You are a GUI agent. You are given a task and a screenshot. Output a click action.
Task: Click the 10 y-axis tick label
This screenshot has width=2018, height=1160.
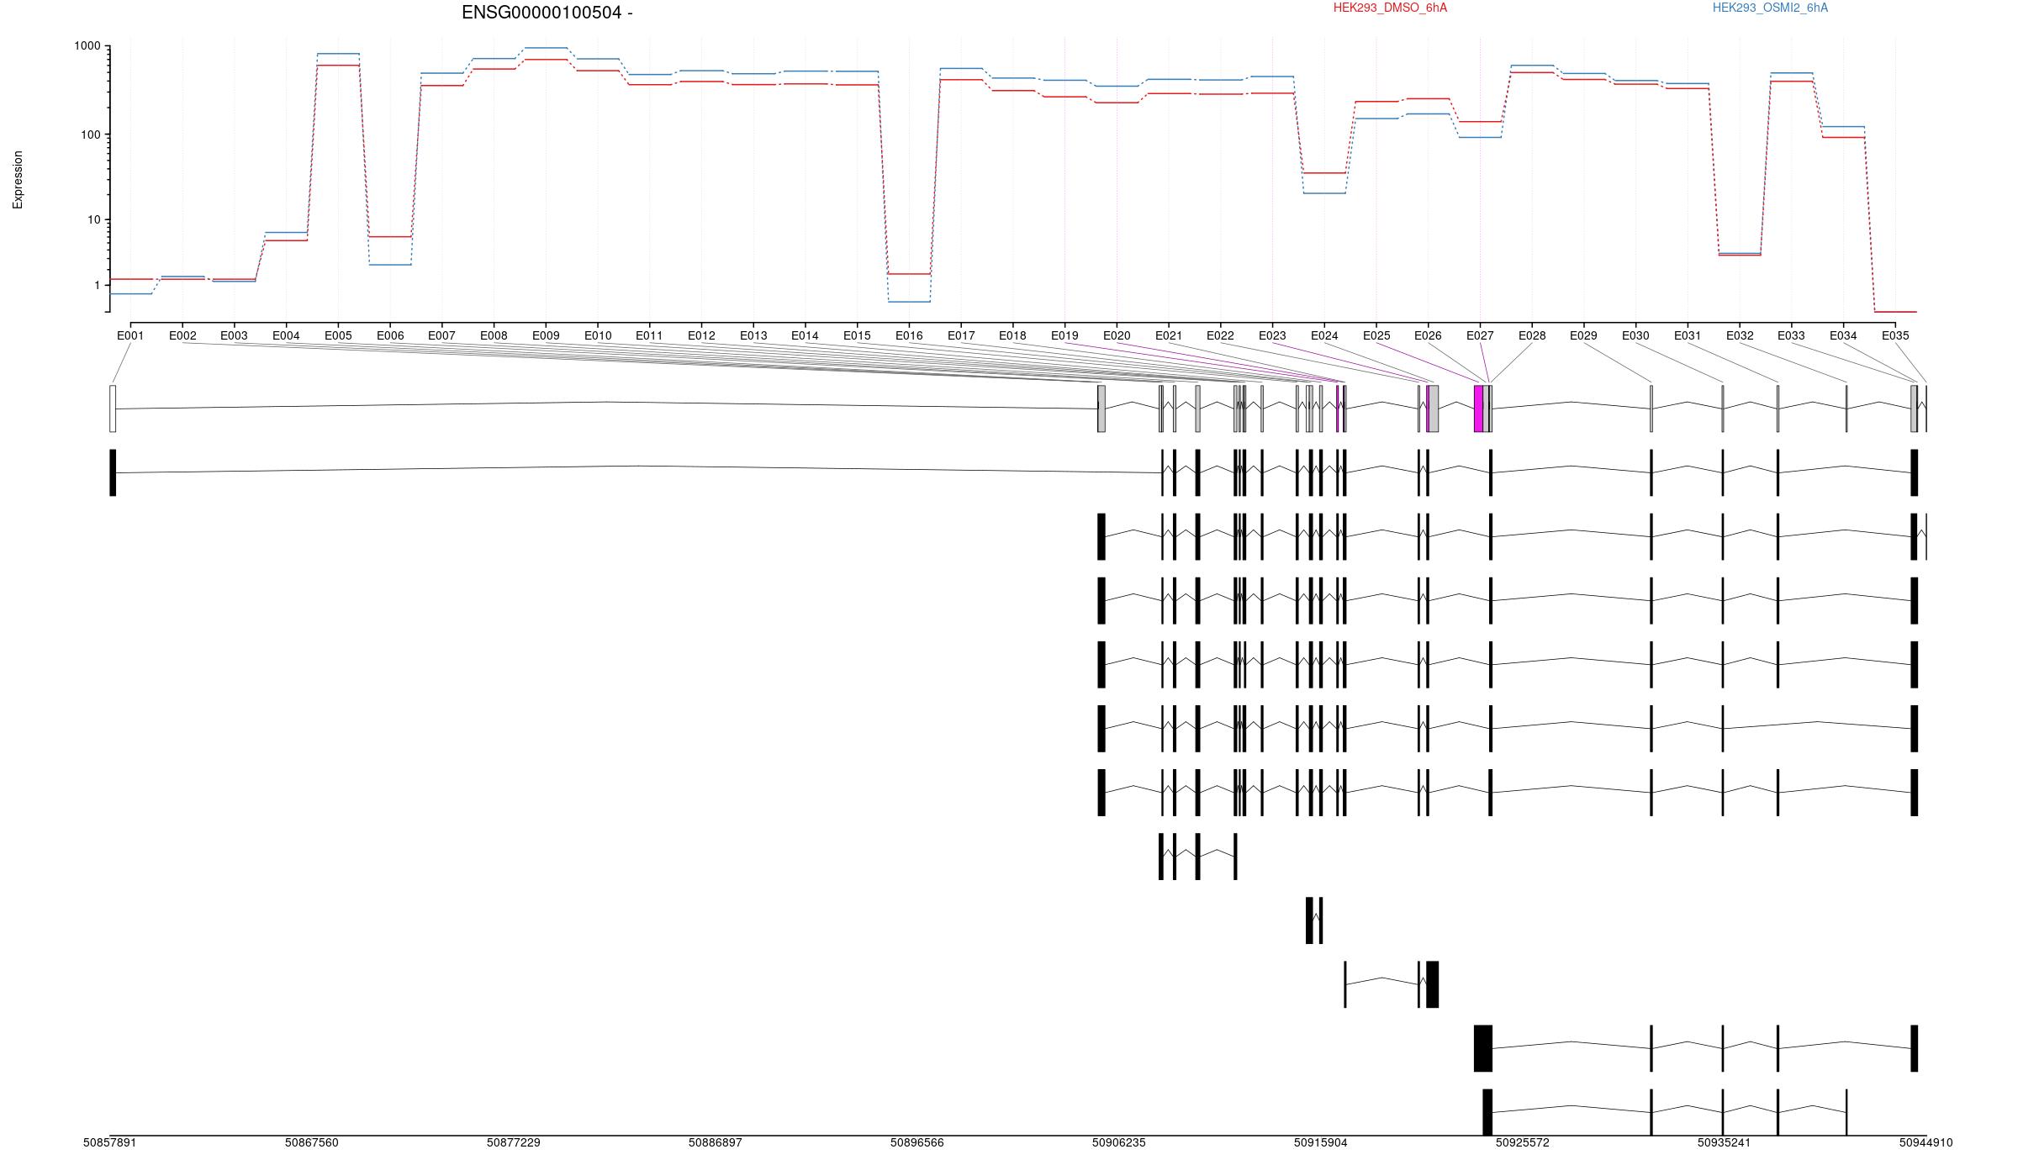93,220
